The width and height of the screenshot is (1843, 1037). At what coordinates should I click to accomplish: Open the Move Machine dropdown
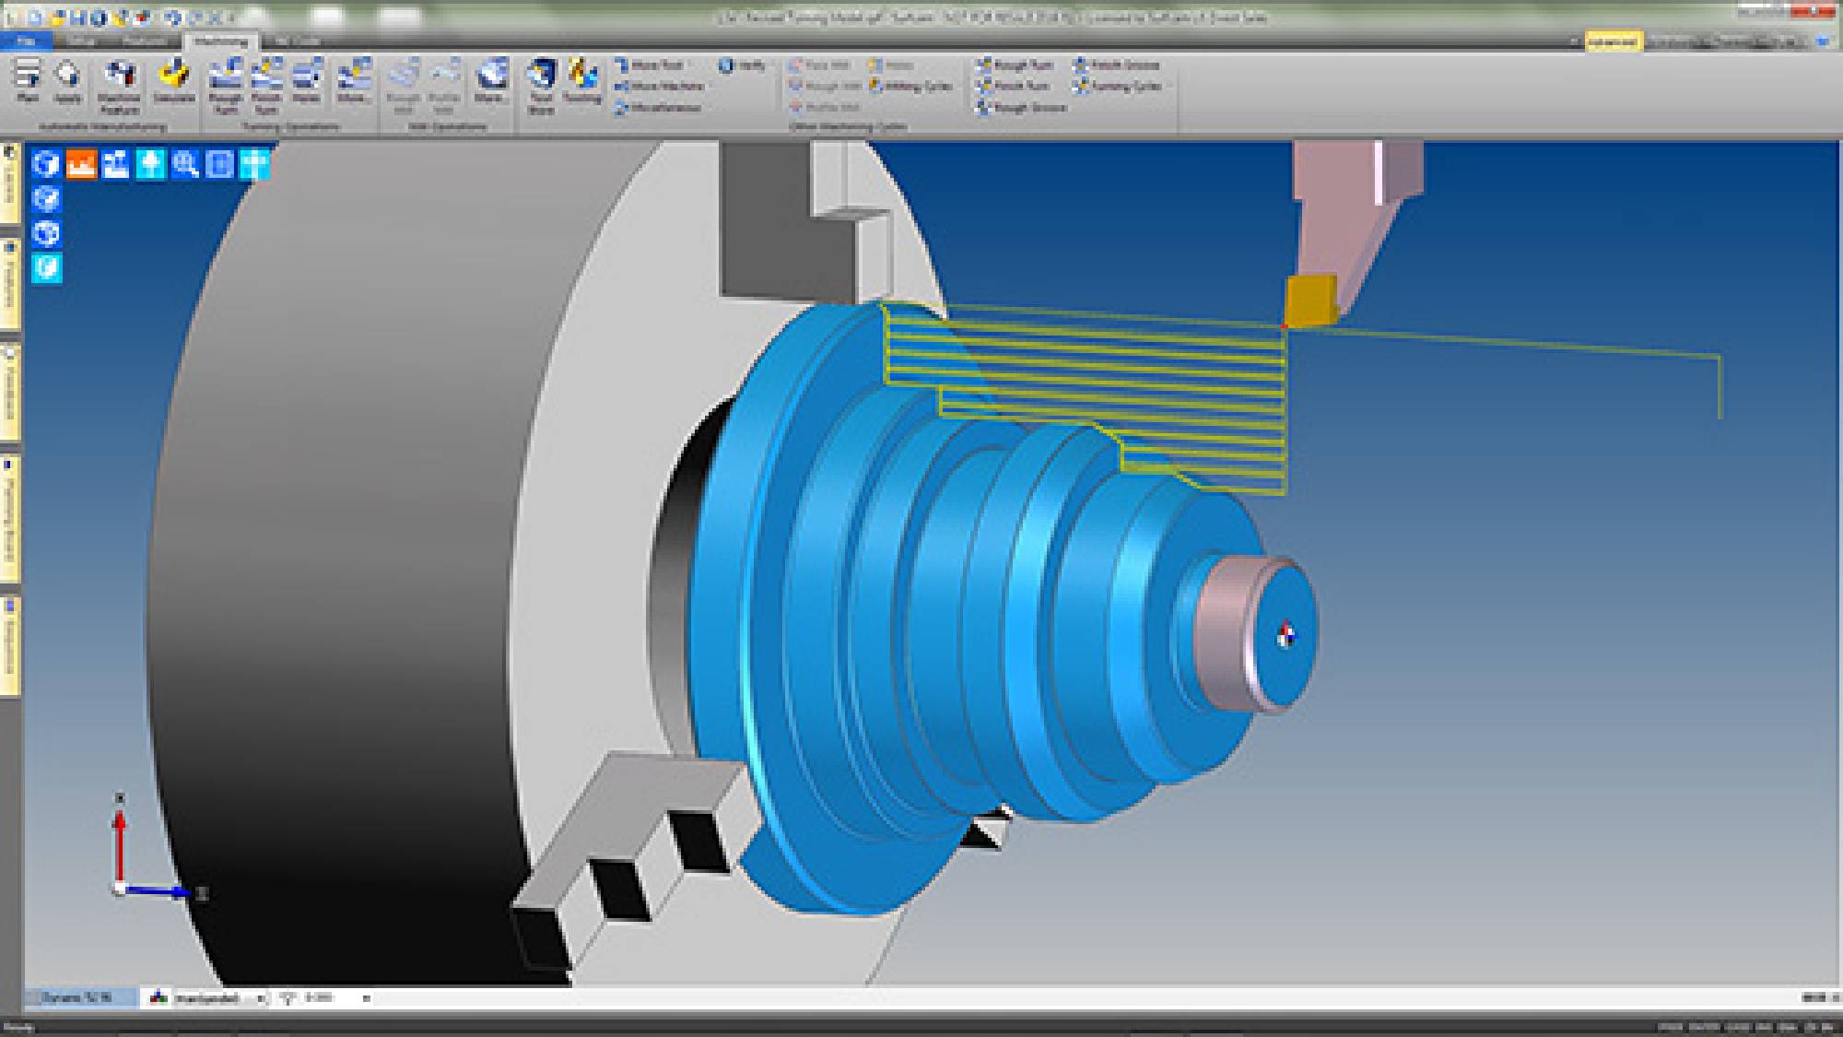[x=660, y=87]
